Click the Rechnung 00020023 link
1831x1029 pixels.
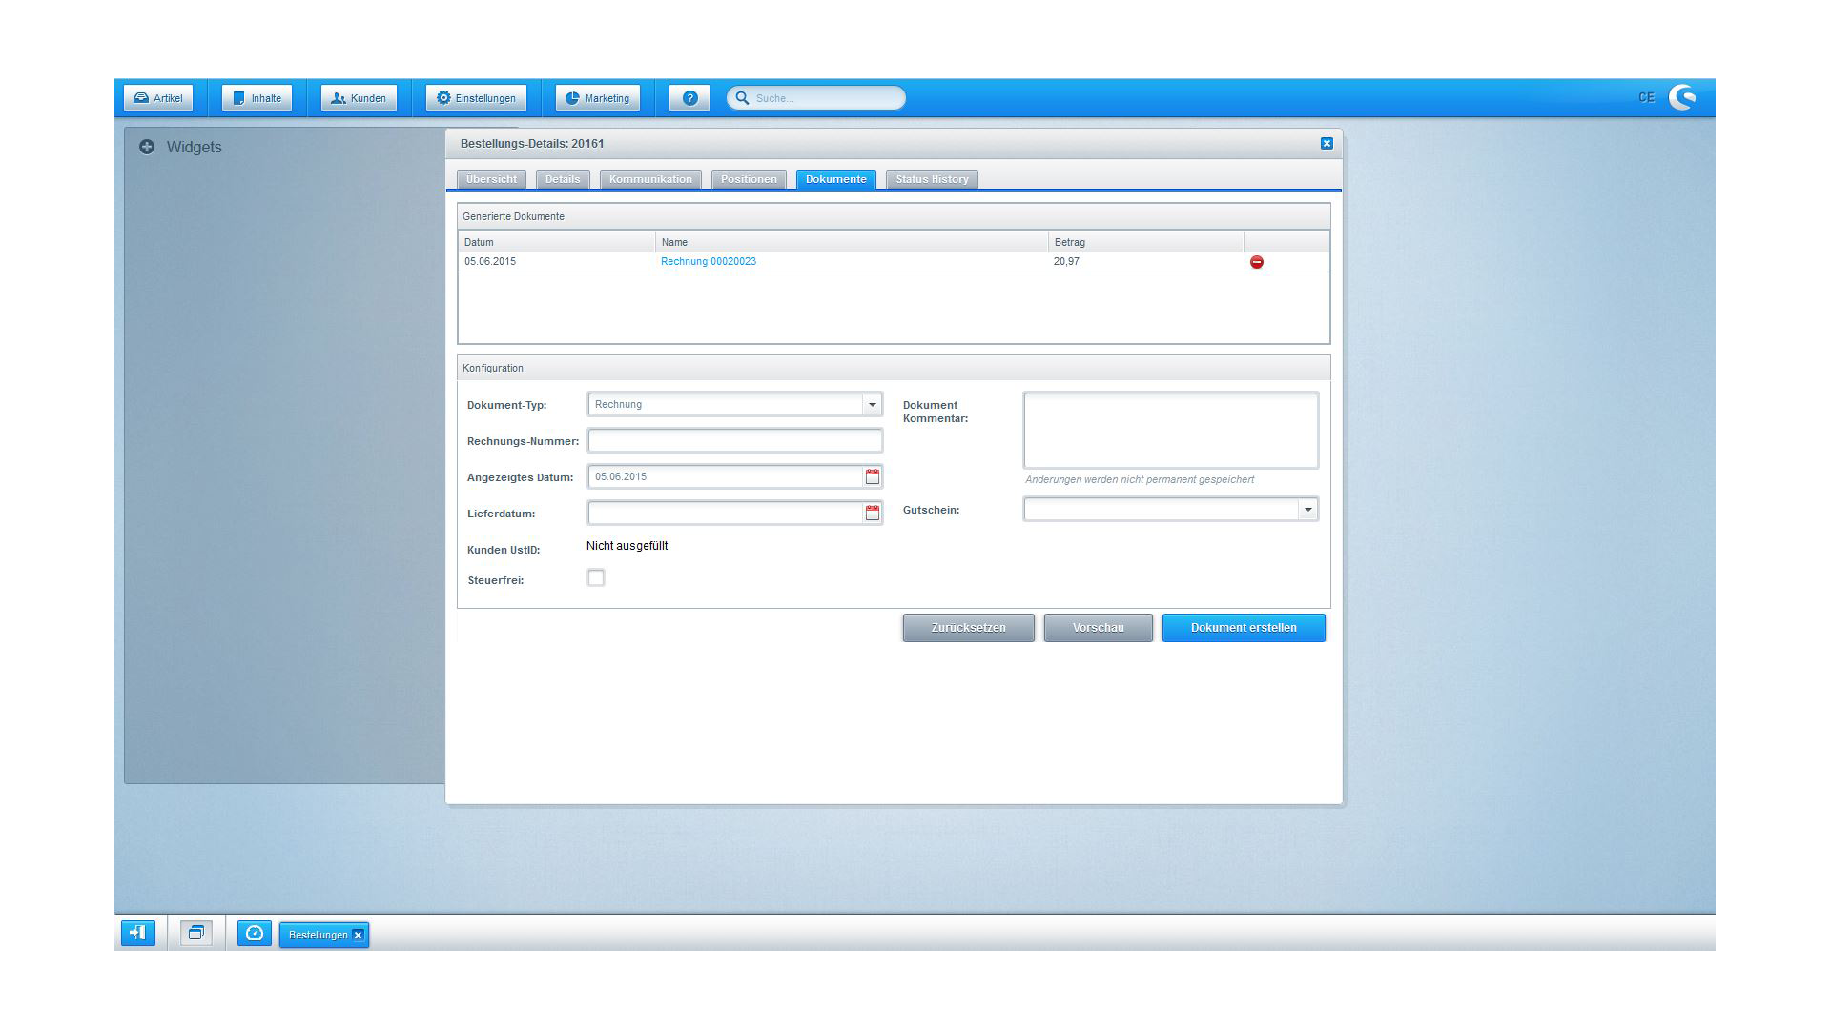tap(708, 260)
